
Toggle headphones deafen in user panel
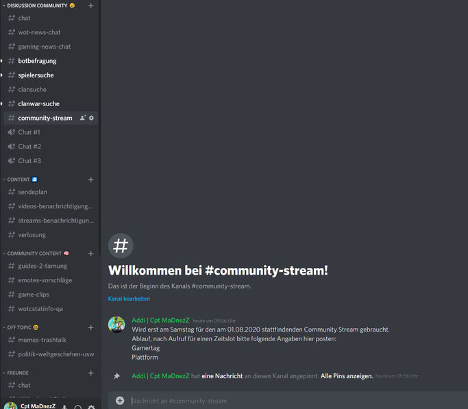[77, 407]
